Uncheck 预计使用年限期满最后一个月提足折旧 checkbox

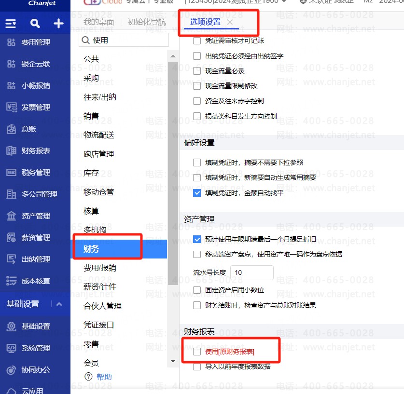(x=197, y=239)
